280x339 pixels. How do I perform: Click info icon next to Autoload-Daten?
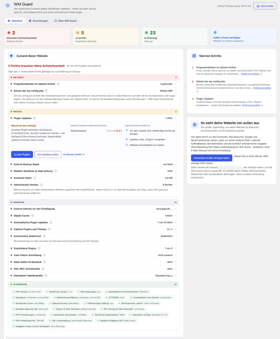[x=35, y=178]
